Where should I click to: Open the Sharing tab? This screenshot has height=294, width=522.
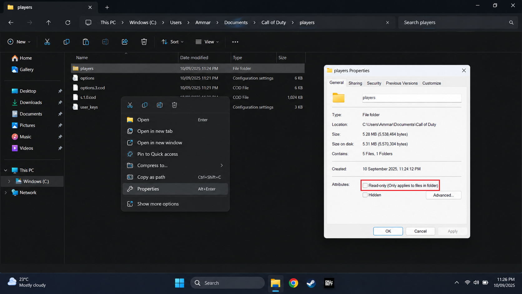pyautogui.click(x=355, y=83)
